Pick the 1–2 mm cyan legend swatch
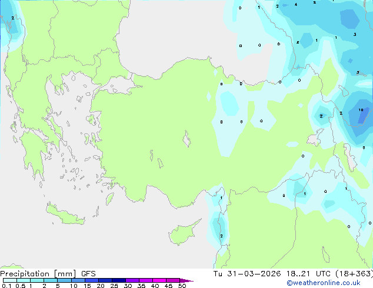The height and width of the screenshot is (288, 373). click(x=37, y=280)
